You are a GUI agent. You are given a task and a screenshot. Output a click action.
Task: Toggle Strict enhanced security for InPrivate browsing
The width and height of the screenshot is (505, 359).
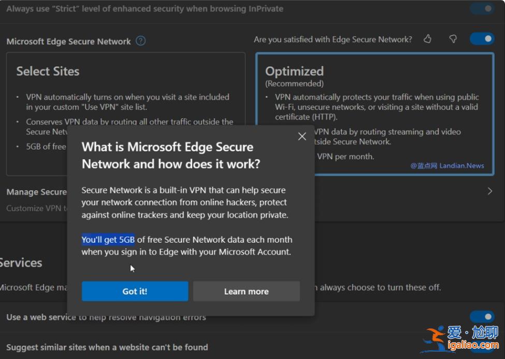482,8
